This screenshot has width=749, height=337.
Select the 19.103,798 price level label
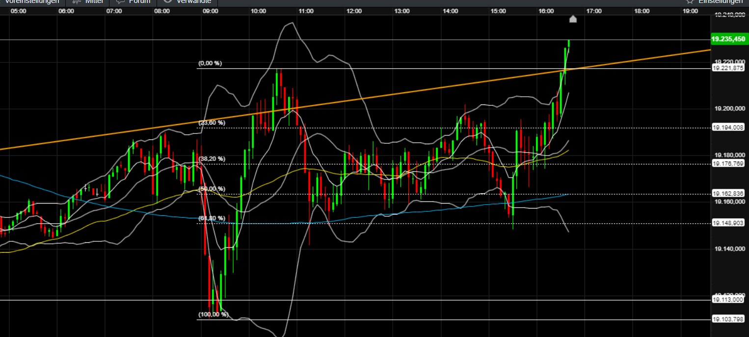click(x=728, y=319)
